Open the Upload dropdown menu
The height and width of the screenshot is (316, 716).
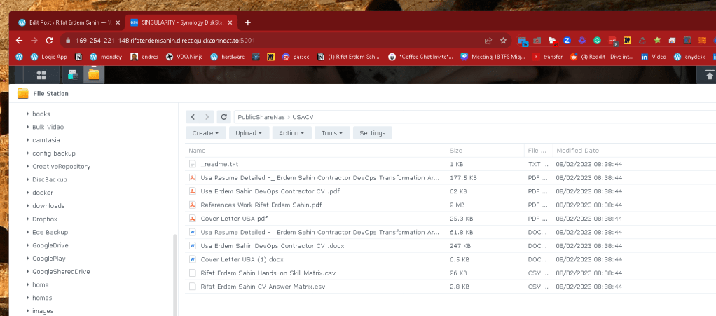pos(249,133)
